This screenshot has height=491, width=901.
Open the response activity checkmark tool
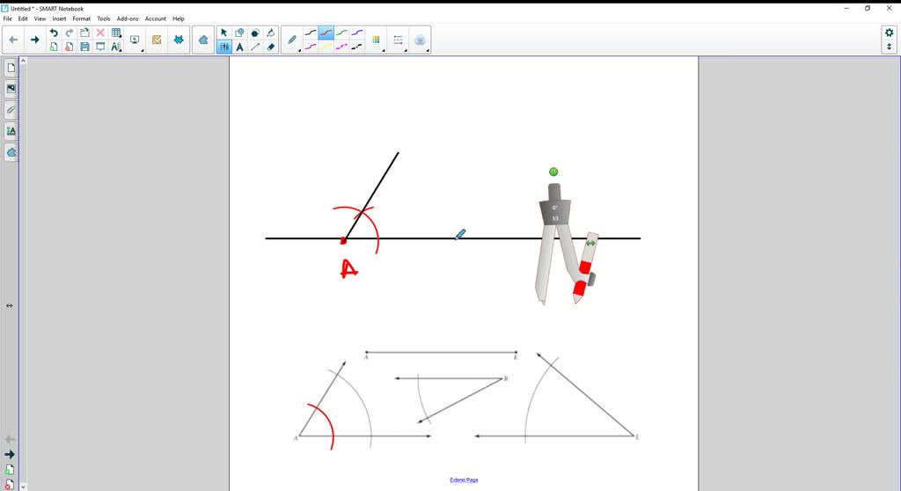tap(157, 40)
